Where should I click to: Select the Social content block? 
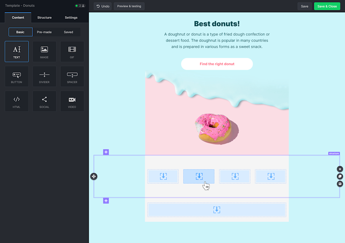[44, 101]
